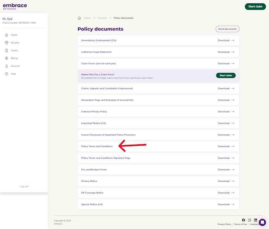Open the Account breadcrumb item

coord(102,18)
